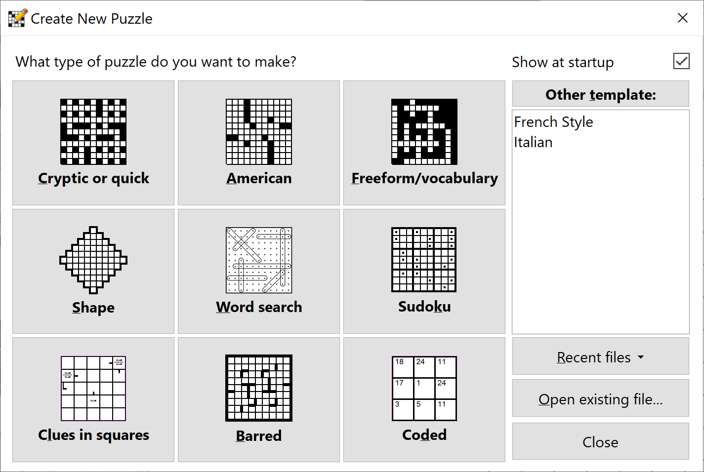Screen dimensions: 704x472
Task: Click the Crossword Compiler title bar icon
Action: [17, 17]
